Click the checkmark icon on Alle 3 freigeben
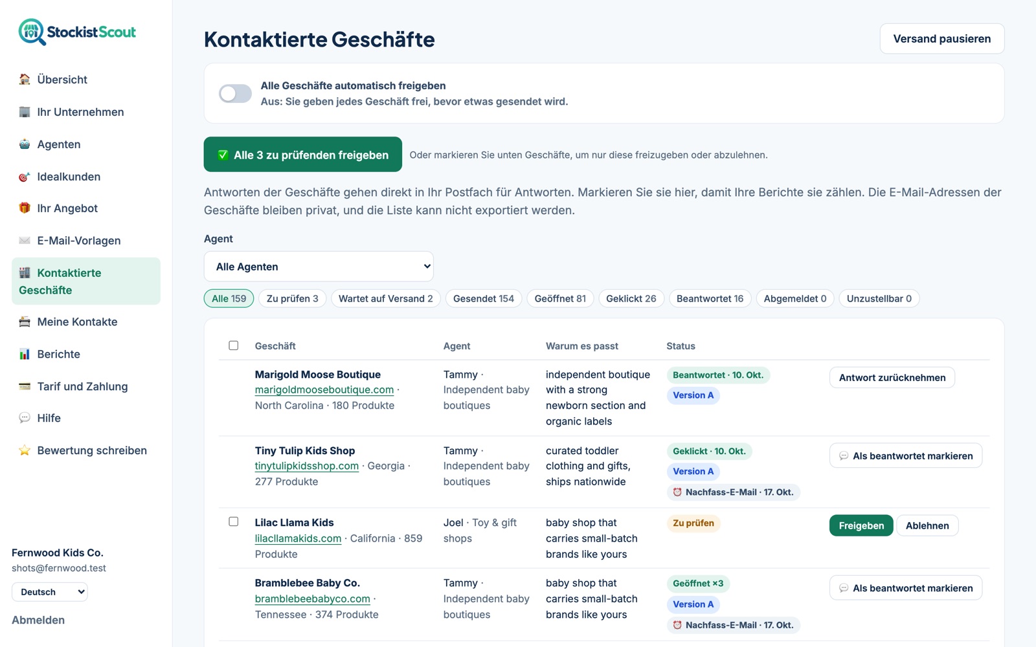 point(223,155)
